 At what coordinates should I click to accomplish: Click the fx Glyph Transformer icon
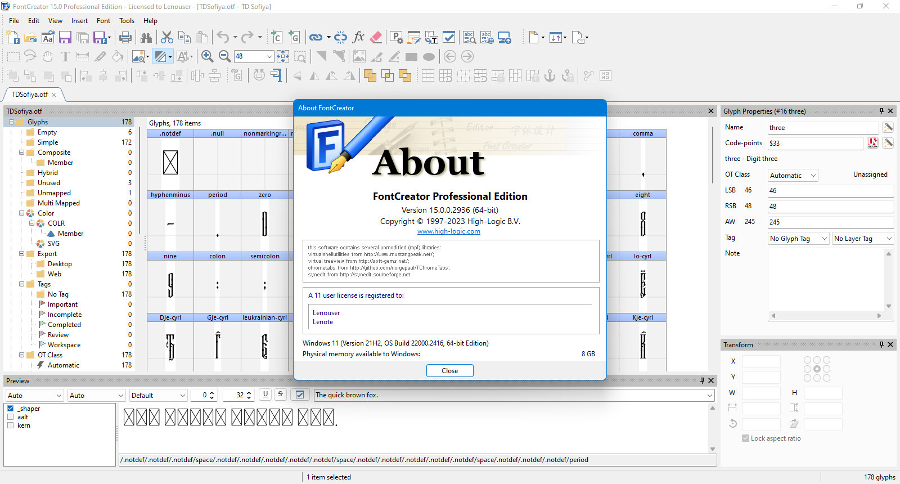tap(358, 38)
